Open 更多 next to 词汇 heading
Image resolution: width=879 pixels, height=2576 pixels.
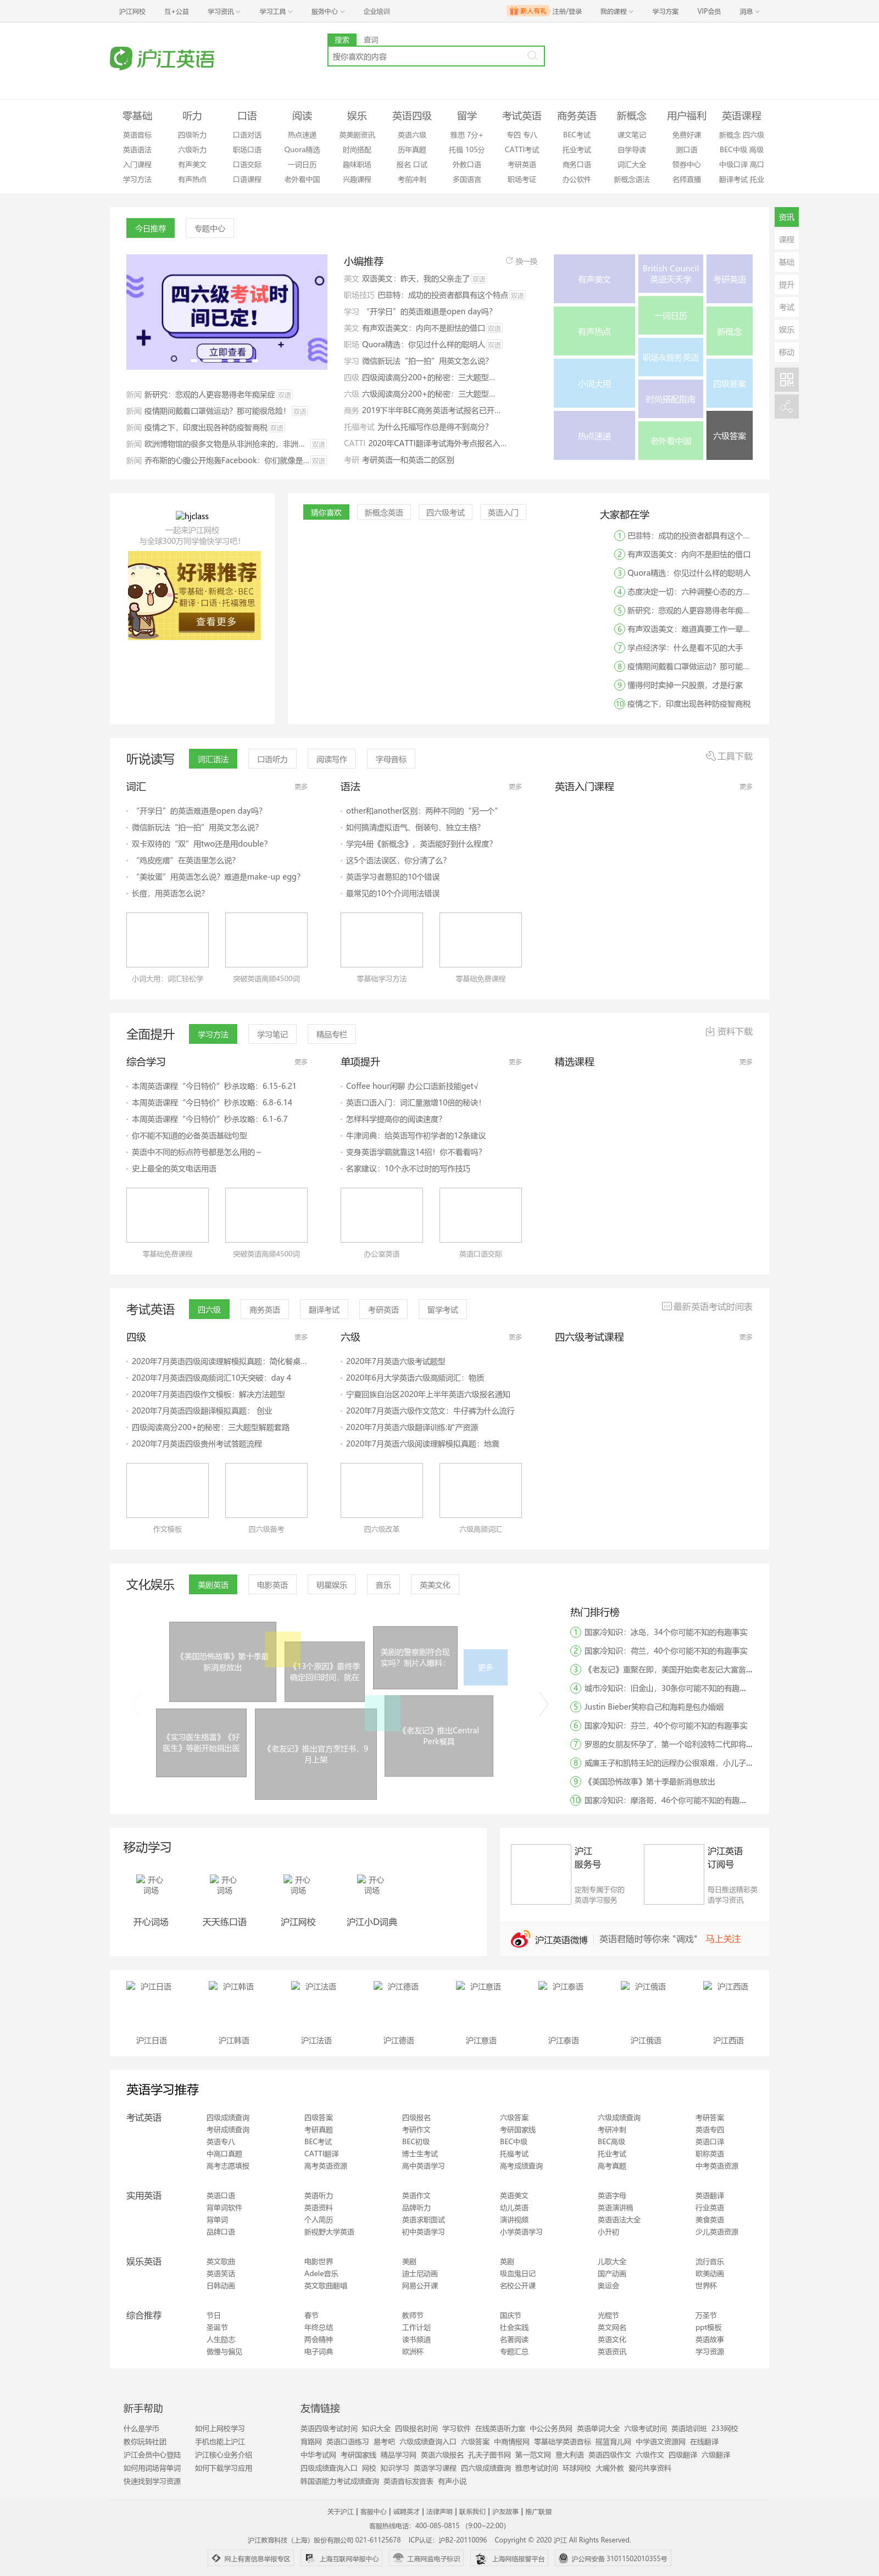pyautogui.click(x=301, y=787)
